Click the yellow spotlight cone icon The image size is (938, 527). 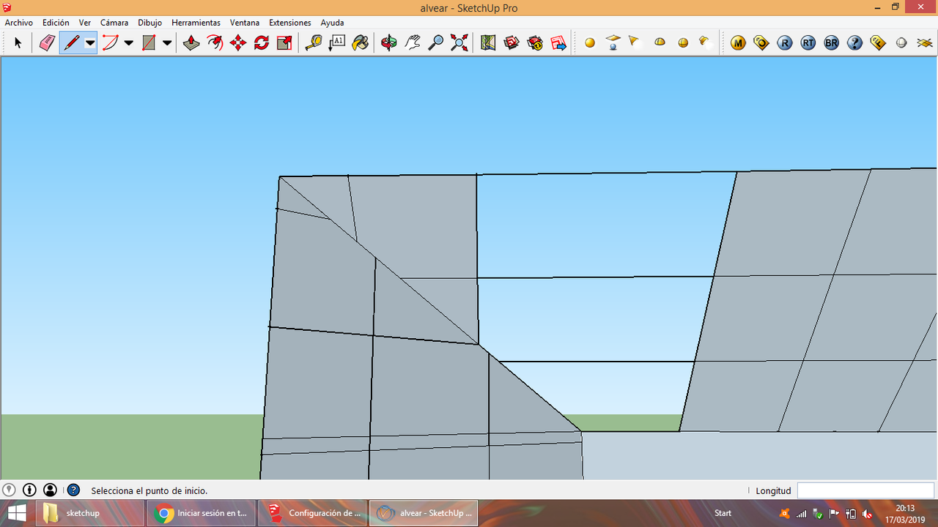[x=635, y=42]
